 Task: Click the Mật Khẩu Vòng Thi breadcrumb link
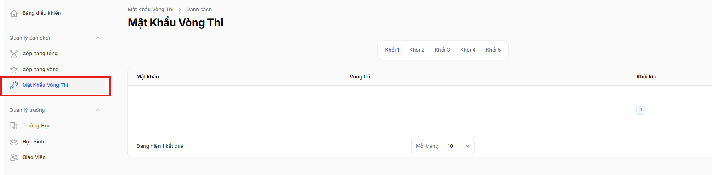point(151,10)
